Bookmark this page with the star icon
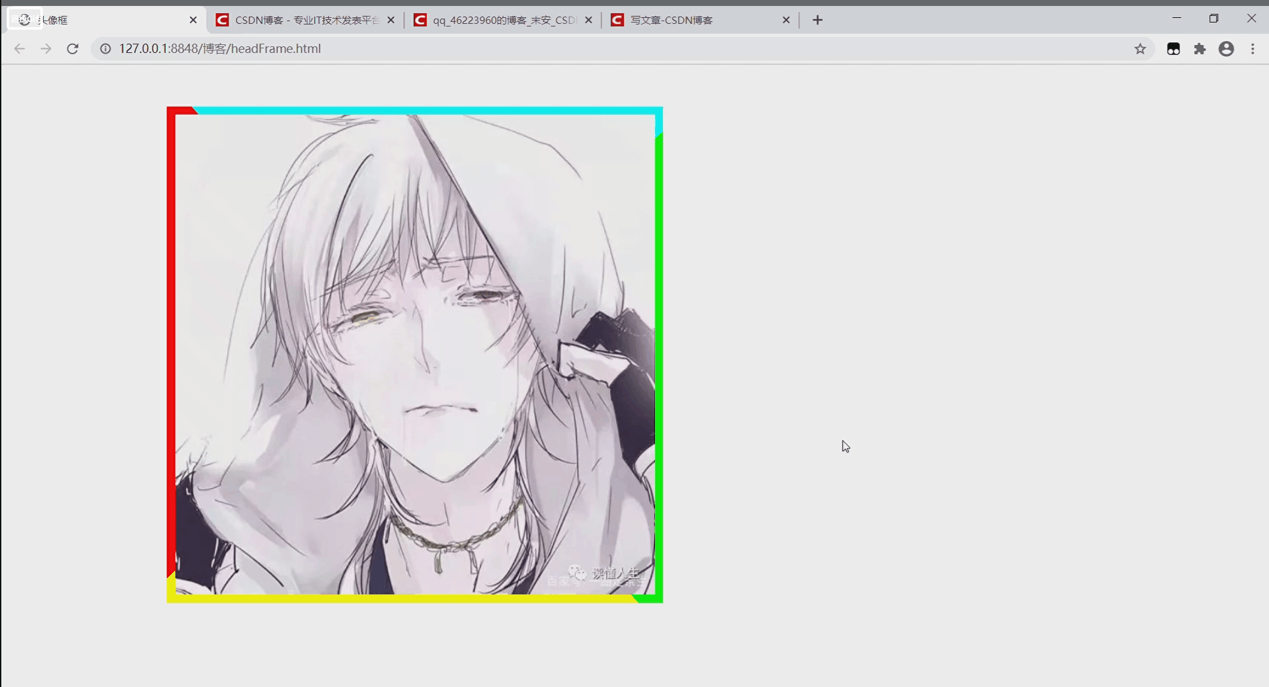The width and height of the screenshot is (1269, 687). (1140, 49)
